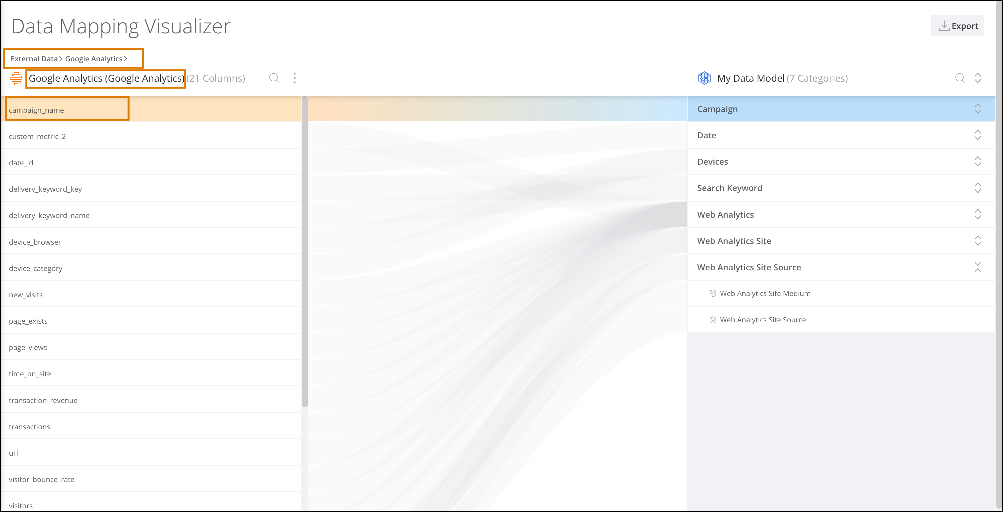Image resolution: width=1003 pixels, height=512 pixels.
Task: Click the Export button
Action: 958,26
